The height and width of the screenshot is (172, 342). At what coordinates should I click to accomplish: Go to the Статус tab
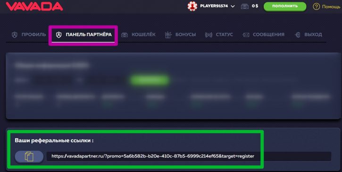(219, 34)
